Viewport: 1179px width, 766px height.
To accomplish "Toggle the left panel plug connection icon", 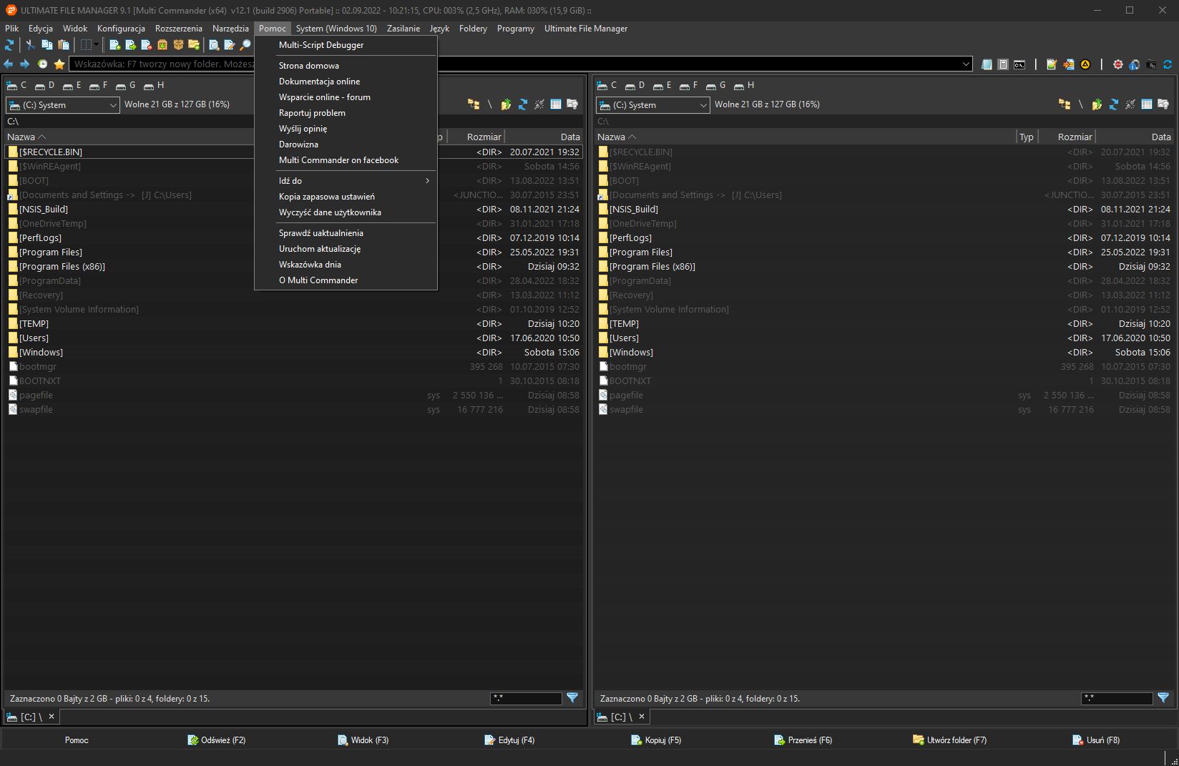I will coord(539,104).
